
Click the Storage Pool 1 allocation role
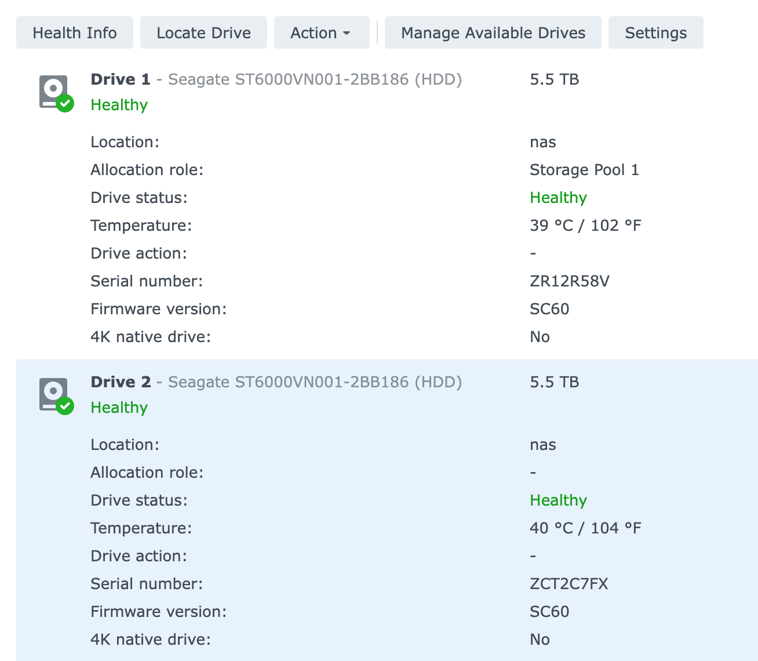coord(584,169)
